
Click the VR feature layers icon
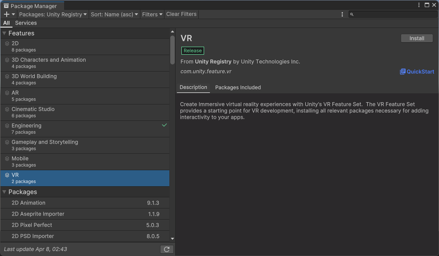pos(7,175)
